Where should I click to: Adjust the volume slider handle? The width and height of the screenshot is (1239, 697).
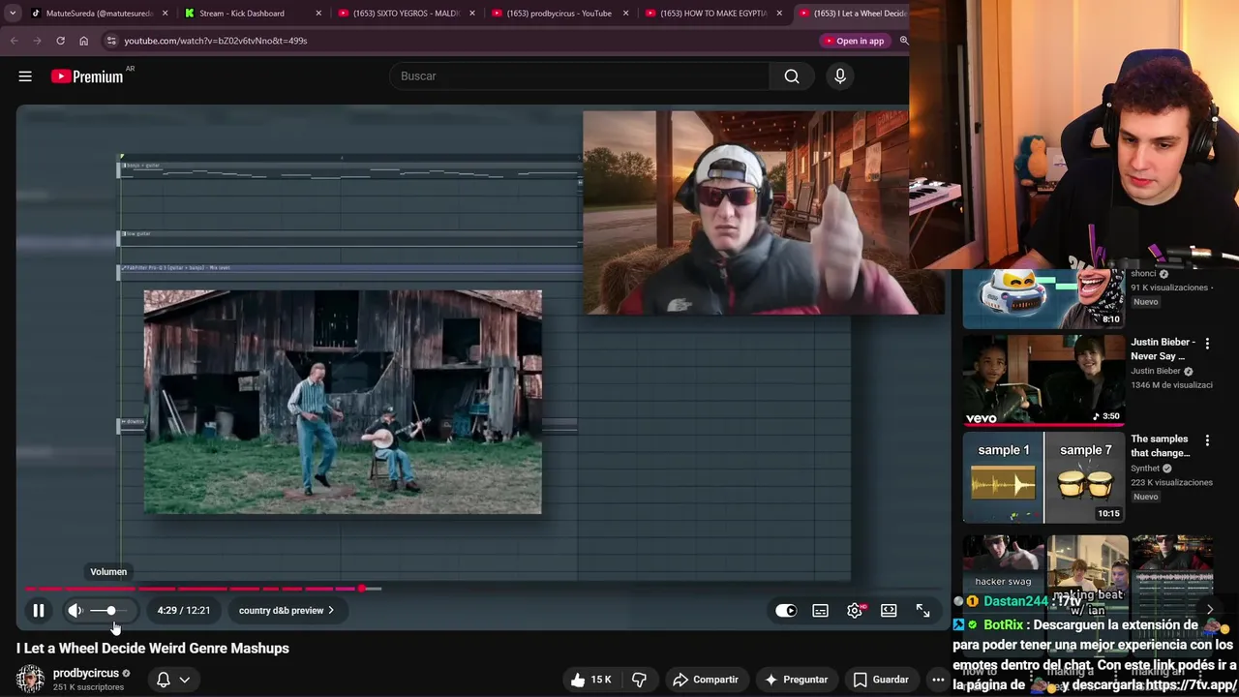pos(110,611)
